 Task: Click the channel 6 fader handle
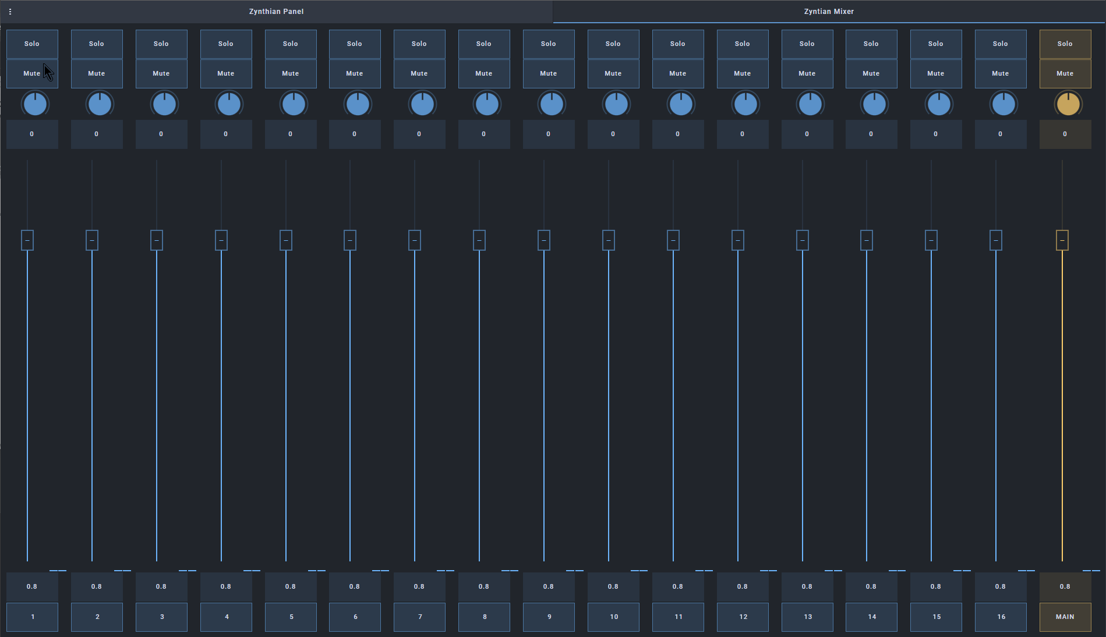350,240
